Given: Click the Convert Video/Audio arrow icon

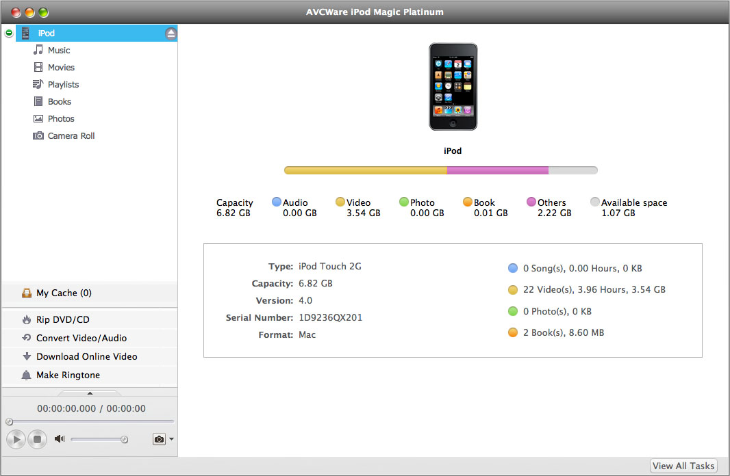Looking at the screenshot, I should (x=27, y=337).
